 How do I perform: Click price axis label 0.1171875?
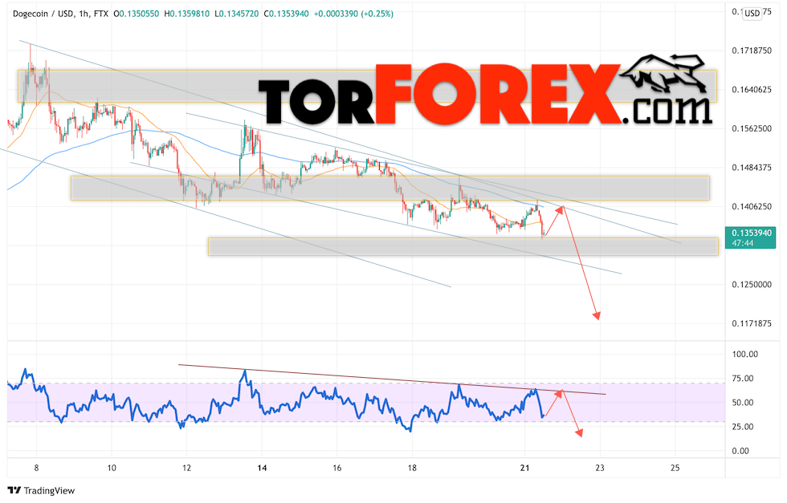point(752,323)
